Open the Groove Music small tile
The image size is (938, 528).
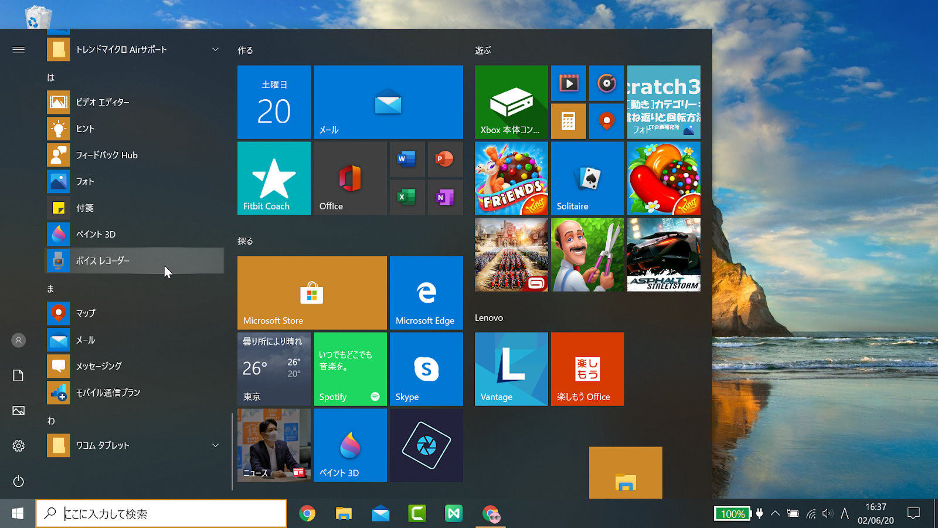(606, 83)
